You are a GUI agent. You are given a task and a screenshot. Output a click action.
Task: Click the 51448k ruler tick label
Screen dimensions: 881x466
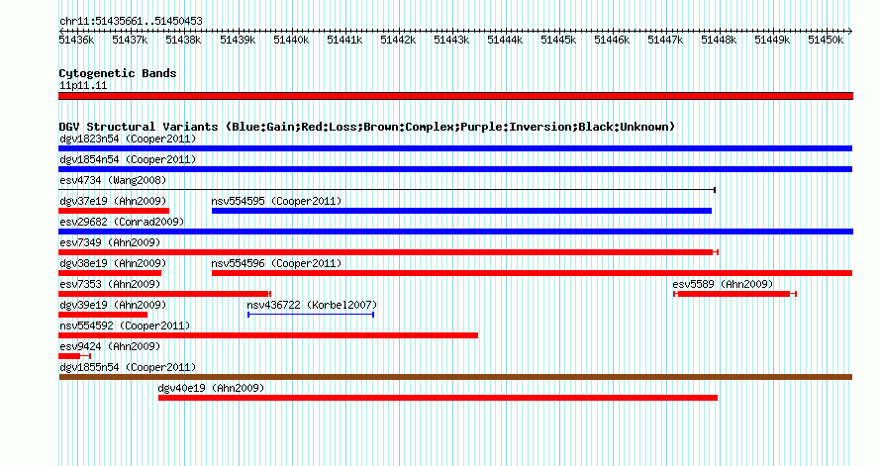click(719, 40)
